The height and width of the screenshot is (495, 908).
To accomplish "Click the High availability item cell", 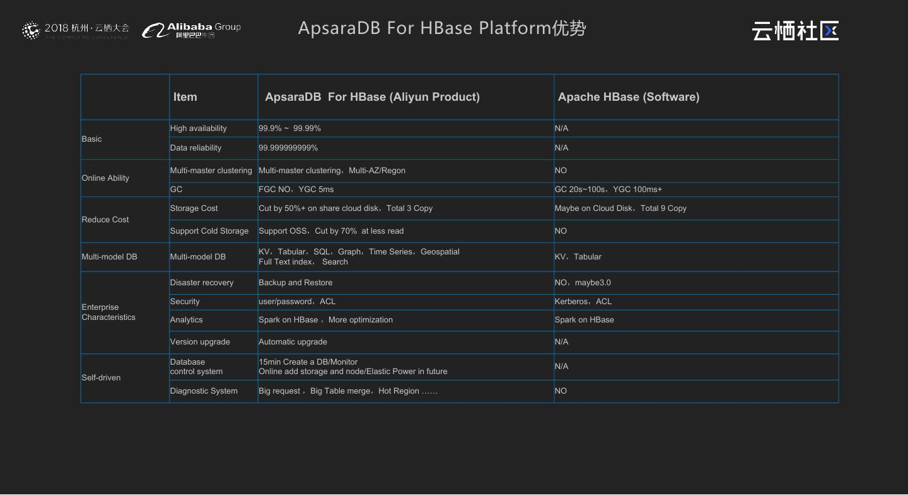I will [199, 128].
